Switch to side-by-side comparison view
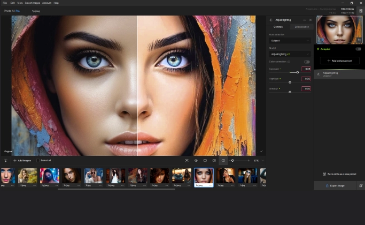Image resolution: width=365 pixels, height=225 pixels. click(x=214, y=160)
